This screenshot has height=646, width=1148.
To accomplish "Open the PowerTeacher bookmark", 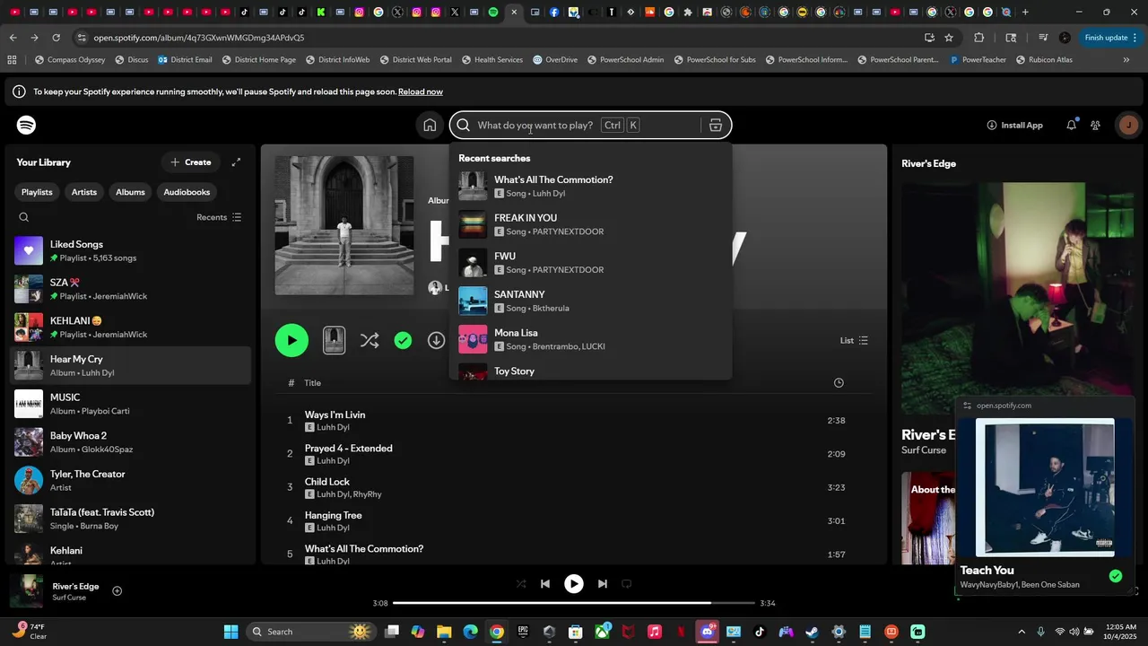I will pyautogui.click(x=977, y=60).
